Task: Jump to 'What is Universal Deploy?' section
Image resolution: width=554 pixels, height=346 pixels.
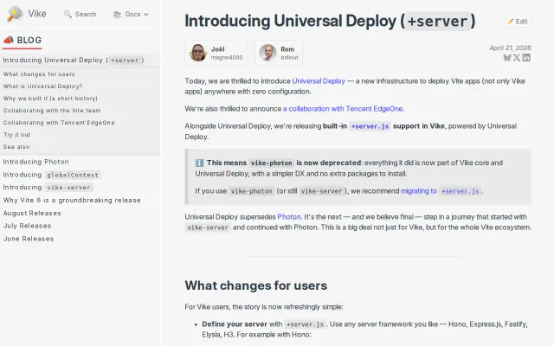Action: [42, 86]
